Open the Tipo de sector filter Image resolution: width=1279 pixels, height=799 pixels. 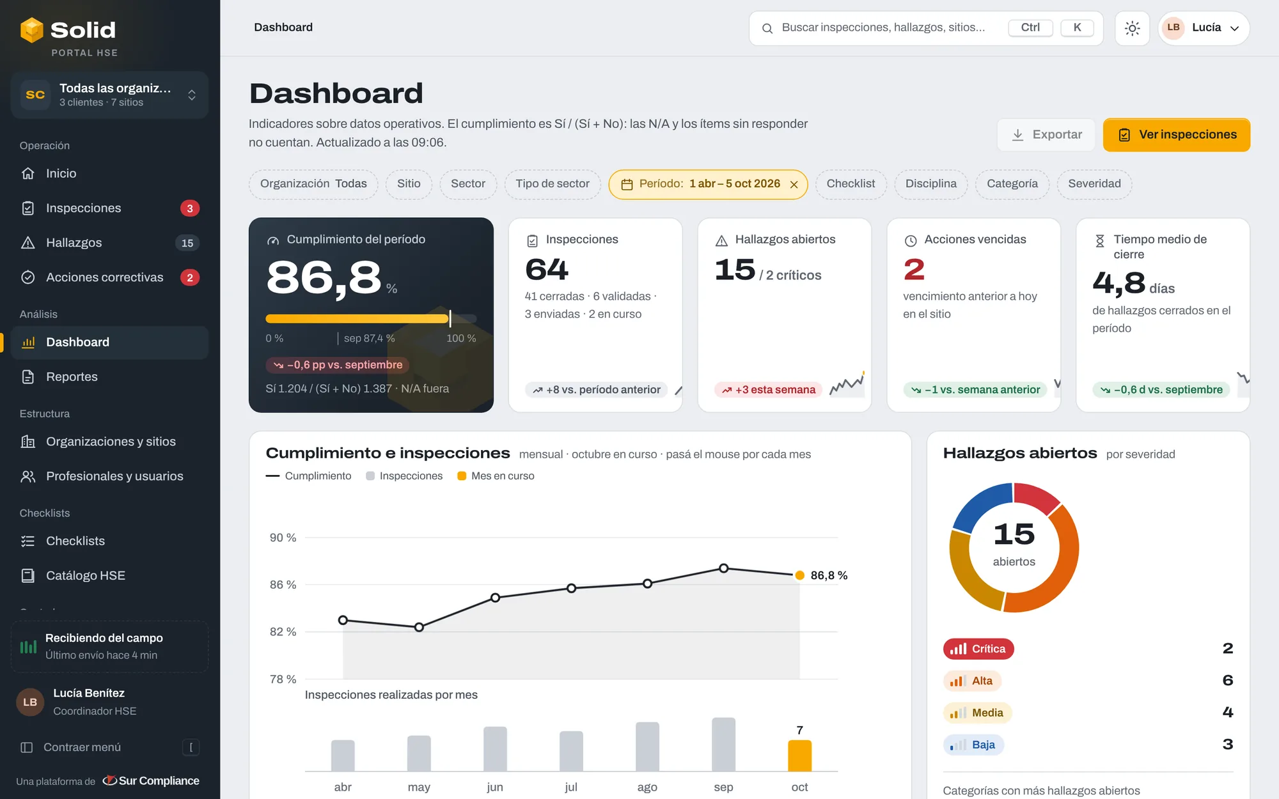click(553, 184)
